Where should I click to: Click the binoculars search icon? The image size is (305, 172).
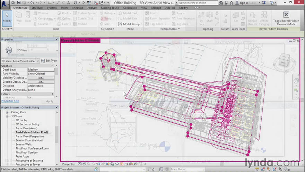(221, 3)
